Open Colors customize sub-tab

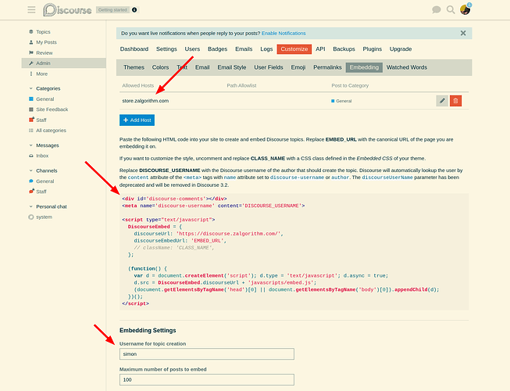click(160, 67)
